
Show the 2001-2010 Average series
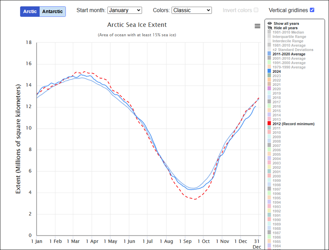[x=289, y=58]
